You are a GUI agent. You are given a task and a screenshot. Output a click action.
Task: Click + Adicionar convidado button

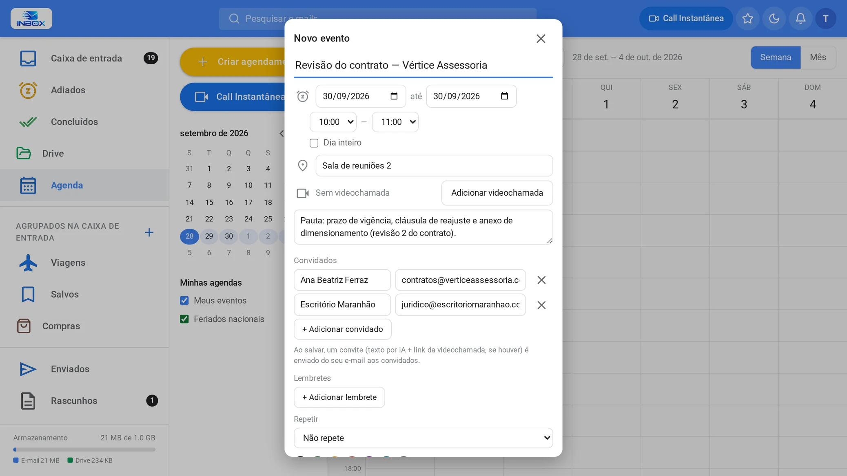pyautogui.click(x=342, y=329)
